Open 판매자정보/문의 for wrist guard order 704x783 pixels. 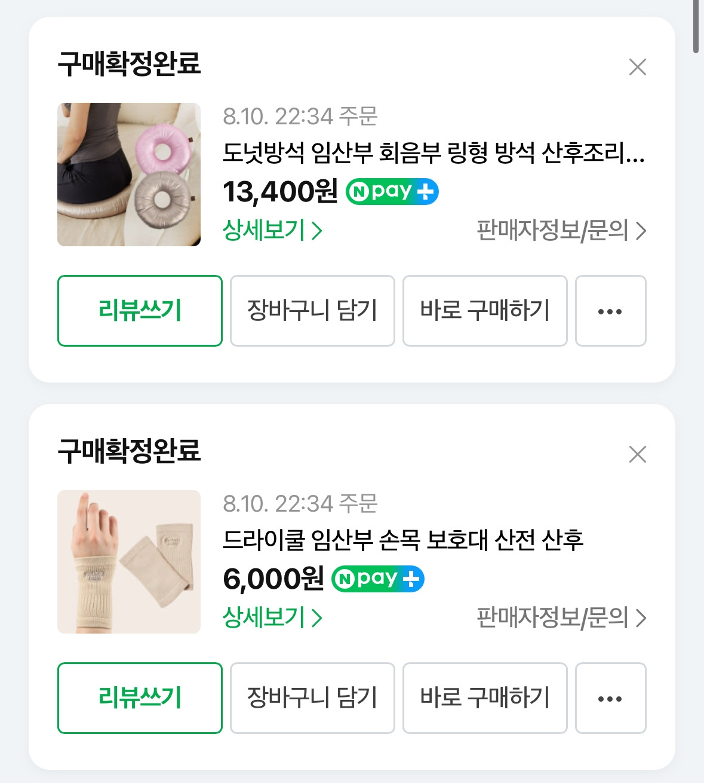click(561, 618)
